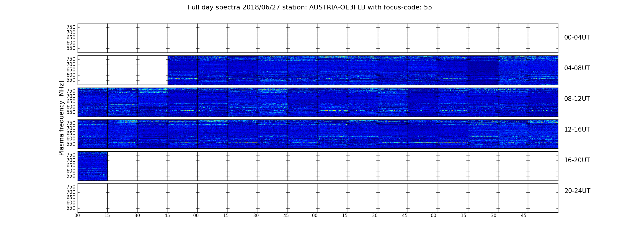Select the '04-08UT' row label
The image size is (620, 236).
tap(577, 68)
